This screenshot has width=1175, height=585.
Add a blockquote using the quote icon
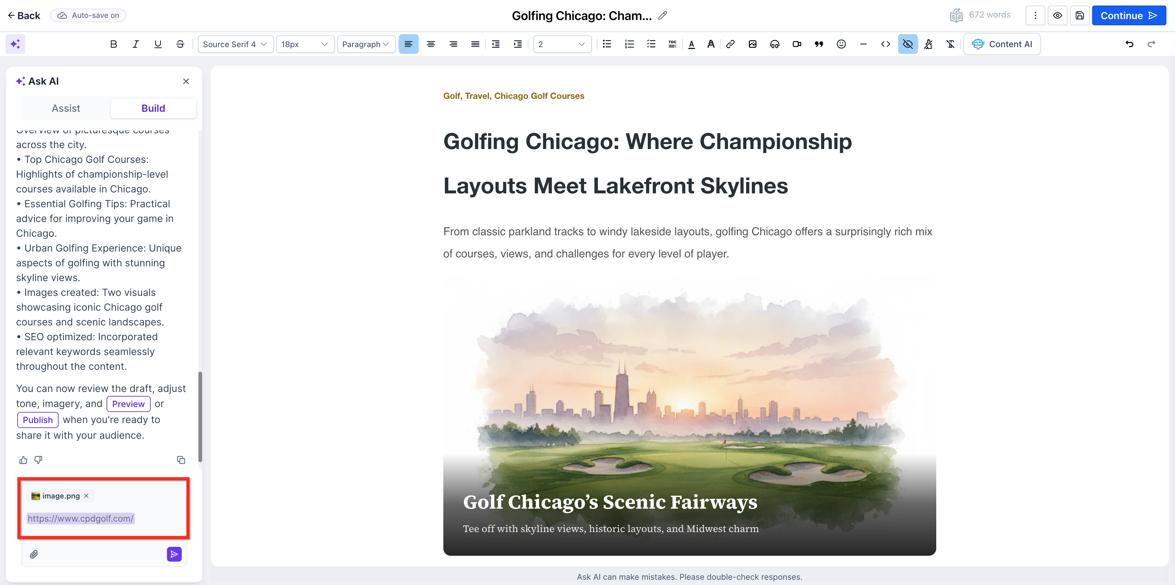coord(819,44)
